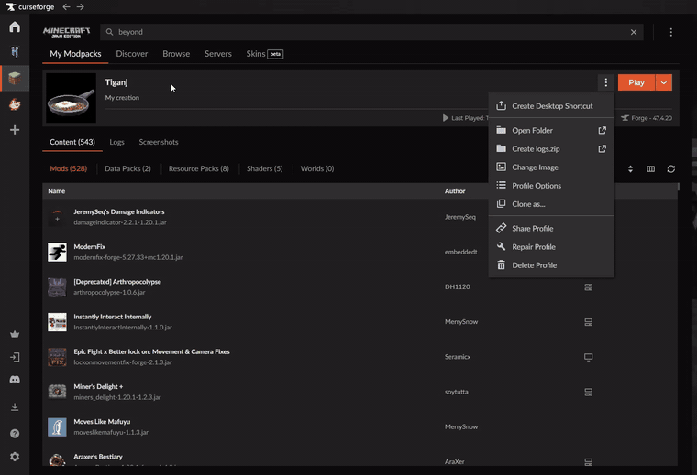
Task: Open the Skins beta tab
Action: point(264,54)
